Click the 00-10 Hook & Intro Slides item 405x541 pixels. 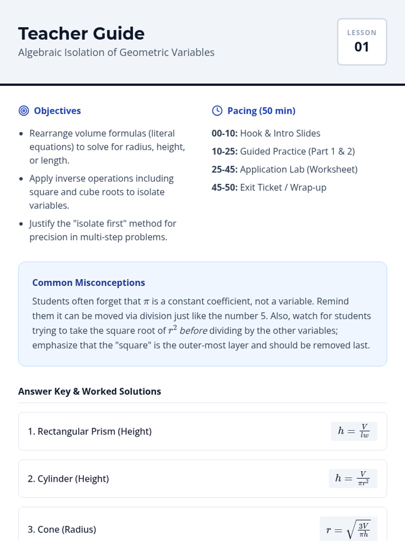tap(266, 133)
